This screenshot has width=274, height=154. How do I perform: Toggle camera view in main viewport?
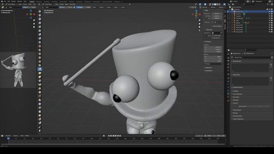200,27
